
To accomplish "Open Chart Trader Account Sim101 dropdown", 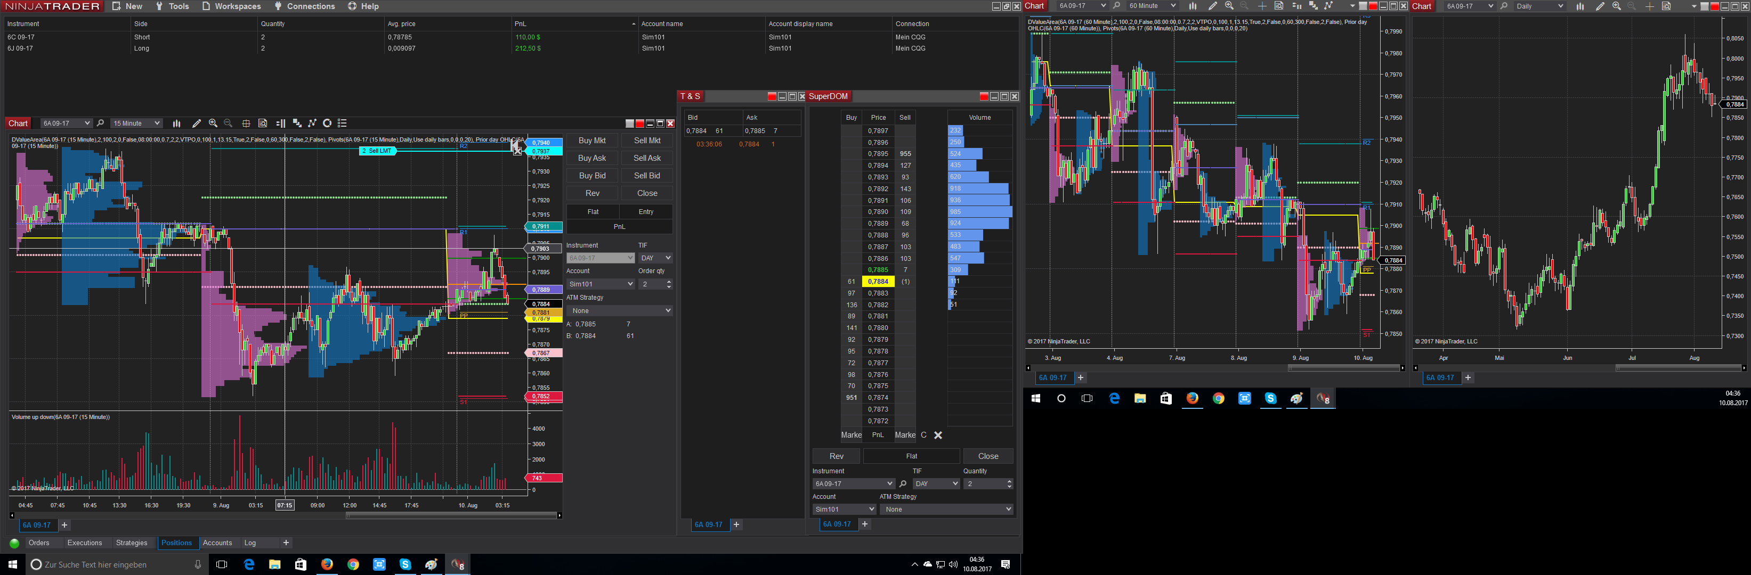I will point(601,284).
